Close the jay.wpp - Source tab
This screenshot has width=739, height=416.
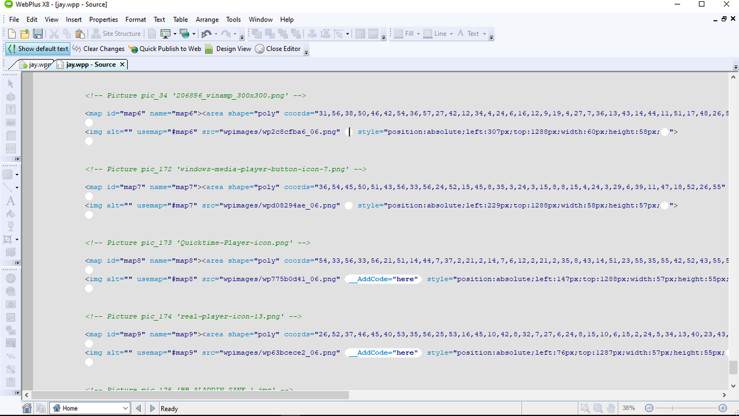[122, 65]
